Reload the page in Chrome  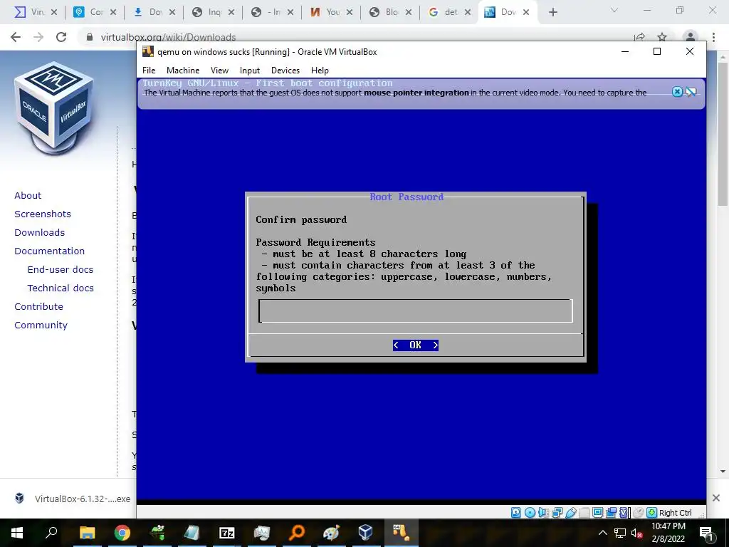(61, 37)
